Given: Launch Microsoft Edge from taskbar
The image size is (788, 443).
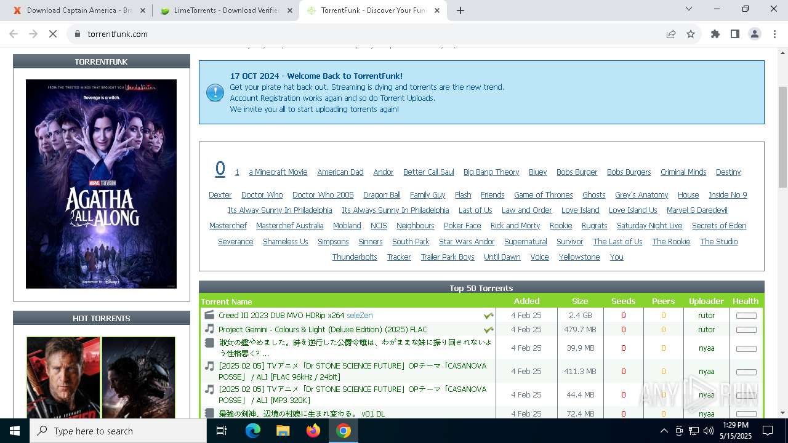Looking at the screenshot, I should 253,431.
